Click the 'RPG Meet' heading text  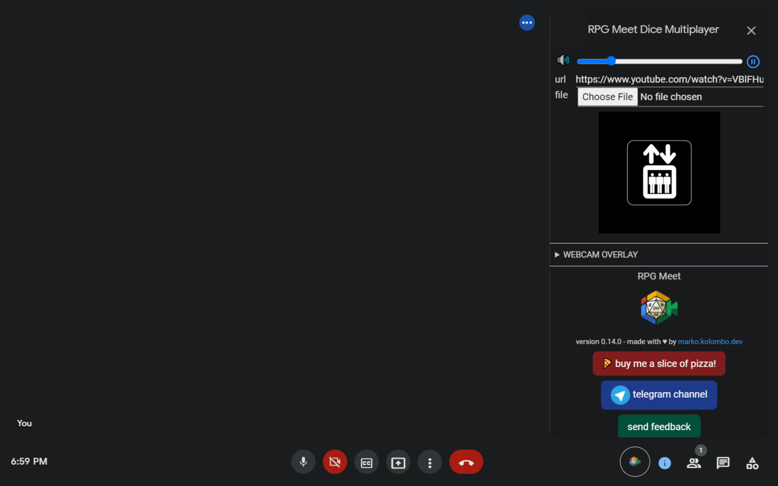(x=659, y=276)
